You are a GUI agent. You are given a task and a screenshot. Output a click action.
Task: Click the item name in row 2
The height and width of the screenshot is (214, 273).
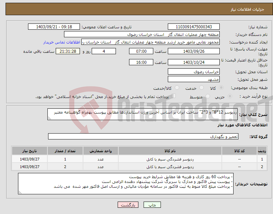coord(170,167)
